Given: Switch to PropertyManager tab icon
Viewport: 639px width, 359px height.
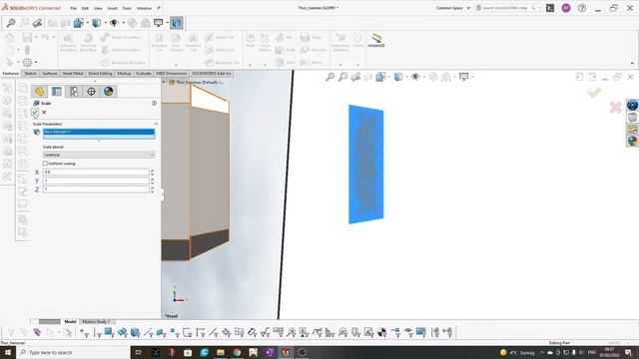Looking at the screenshot, I should pos(57,91).
